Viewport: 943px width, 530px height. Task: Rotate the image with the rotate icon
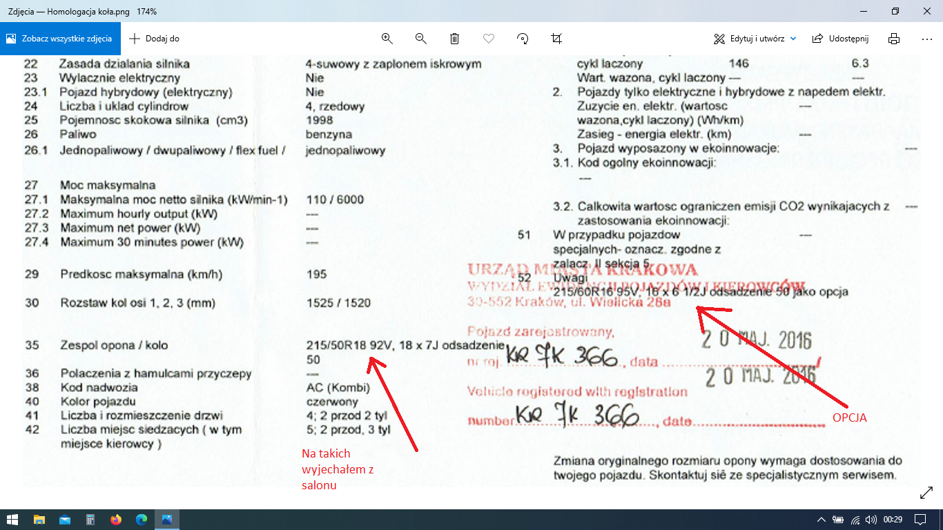click(523, 39)
